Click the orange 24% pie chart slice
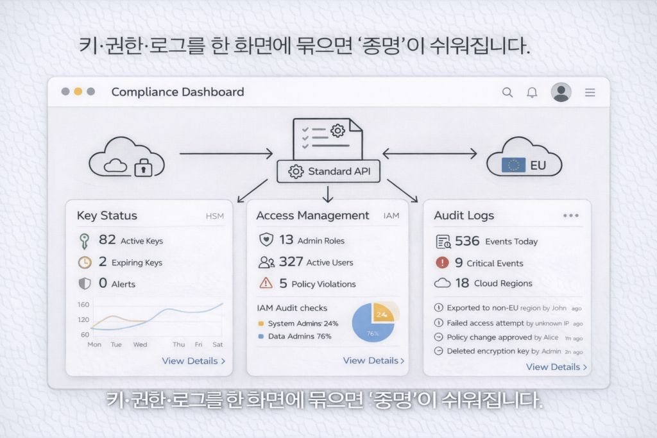 pos(384,313)
